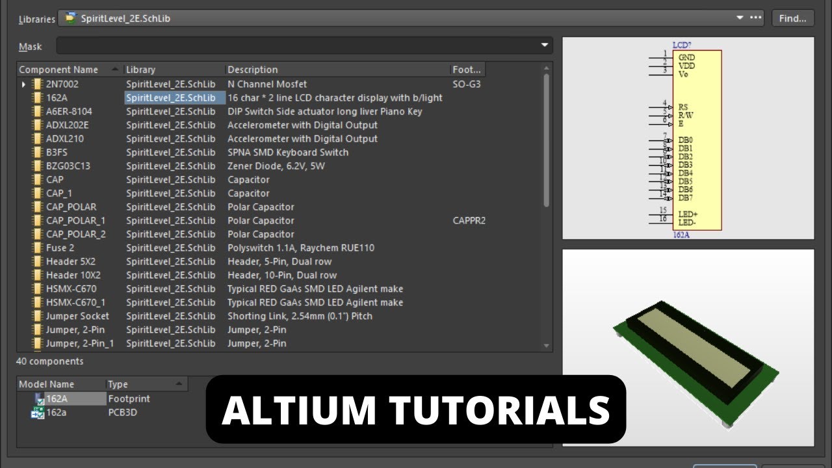Click the SpiritLevel_2E.SchLib library icon

point(70,18)
